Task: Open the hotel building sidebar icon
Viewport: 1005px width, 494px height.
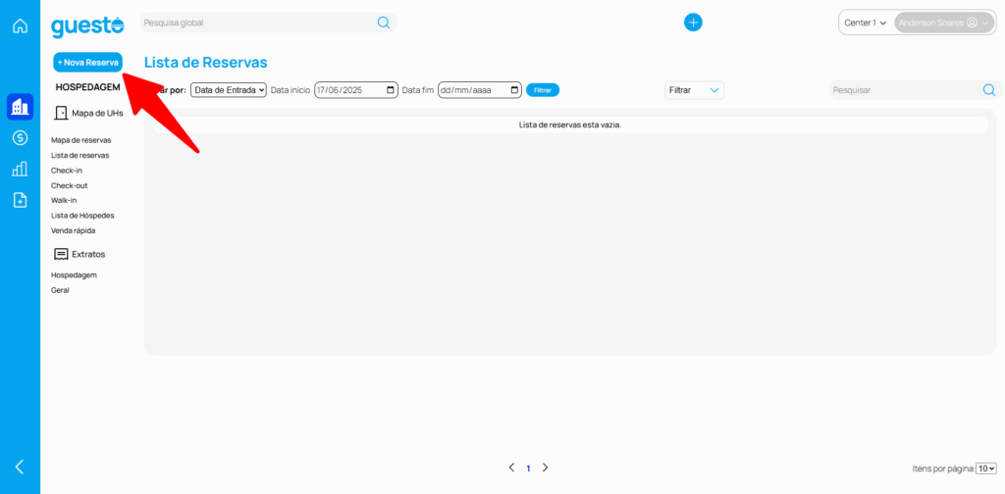Action: point(20,107)
